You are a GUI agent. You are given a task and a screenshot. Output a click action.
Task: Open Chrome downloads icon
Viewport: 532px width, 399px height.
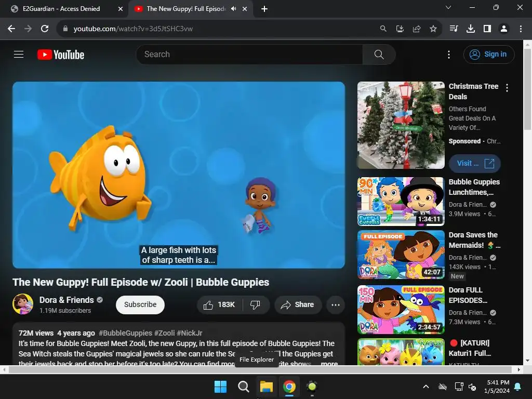[x=471, y=29]
